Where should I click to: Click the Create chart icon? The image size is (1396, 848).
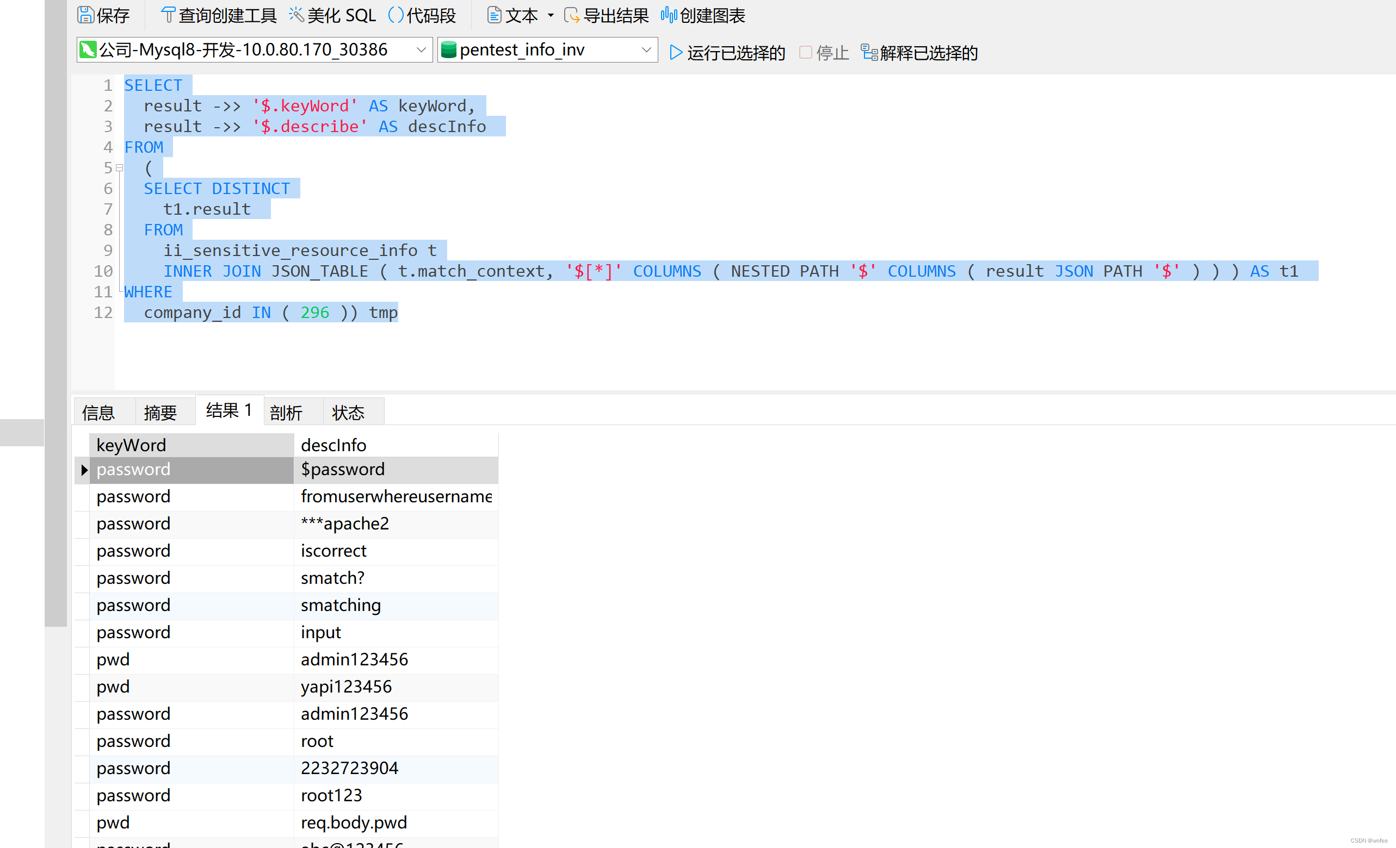coord(669,15)
